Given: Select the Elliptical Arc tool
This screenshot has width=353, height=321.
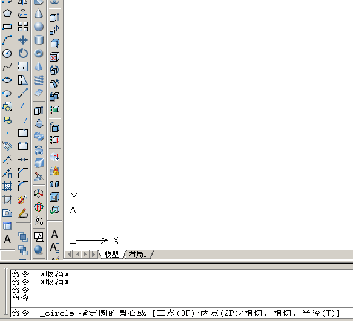Looking at the screenshot, I should tap(7, 93).
